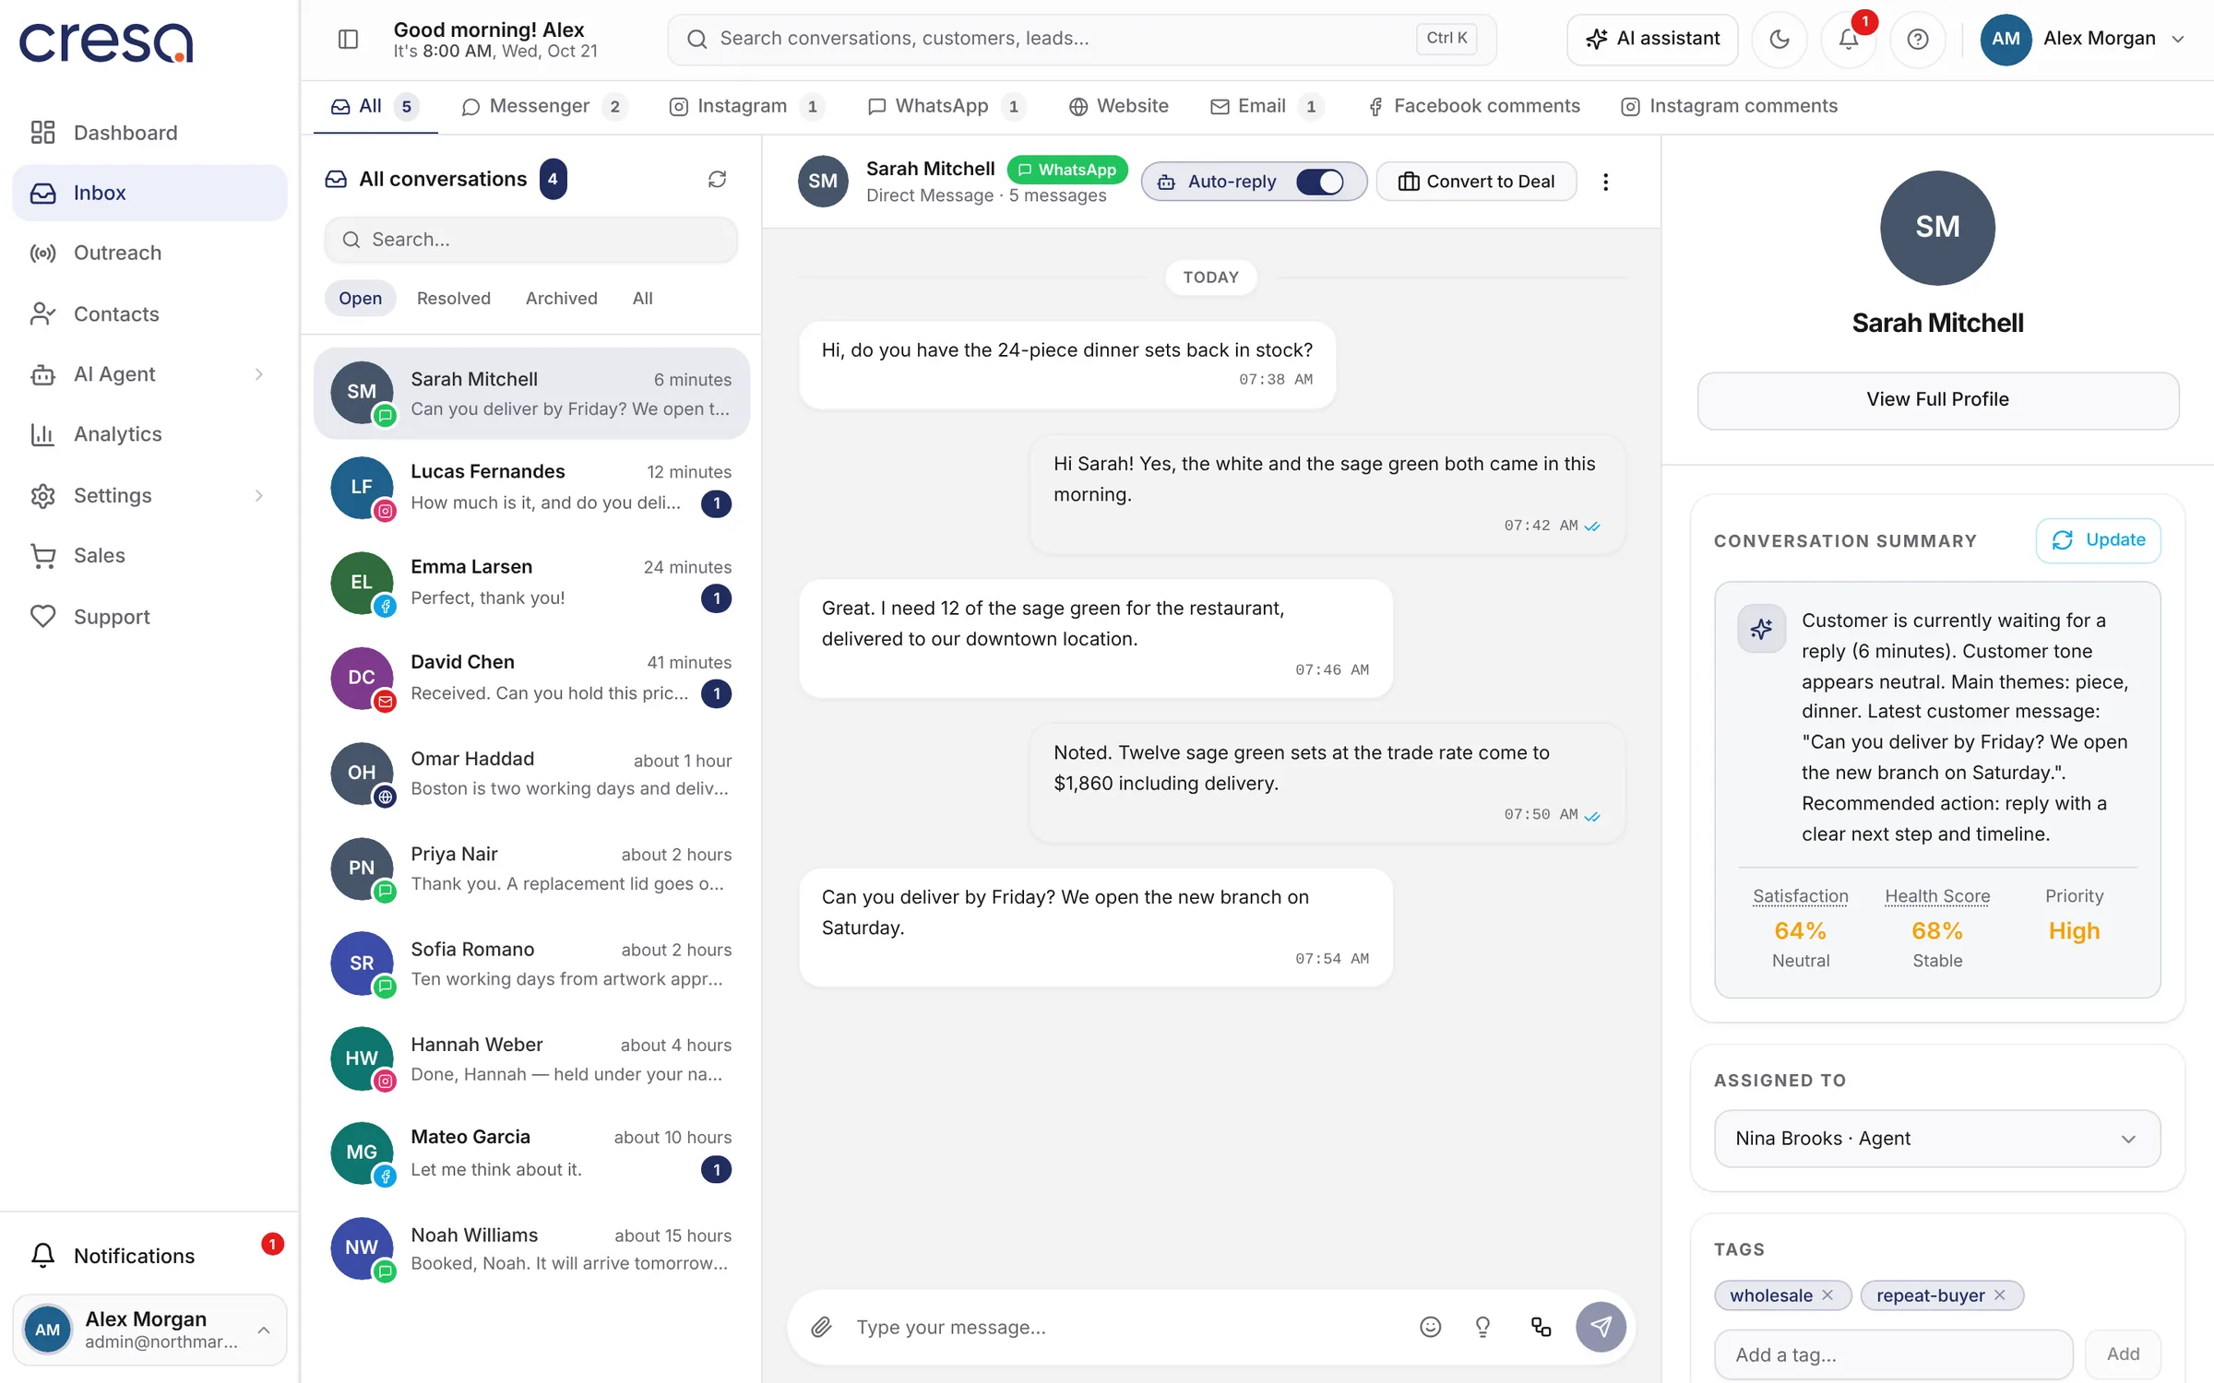This screenshot has height=1383, width=2214.
Task: Click the Convert to Deal button
Action: click(1476, 182)
